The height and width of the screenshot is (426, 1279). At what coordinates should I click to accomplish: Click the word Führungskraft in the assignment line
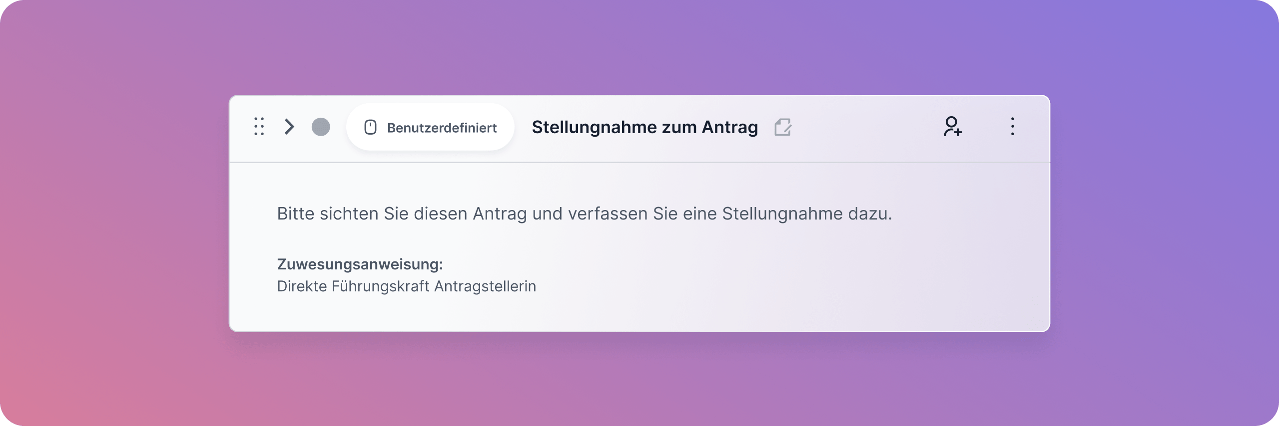click(x=380, y=286)
